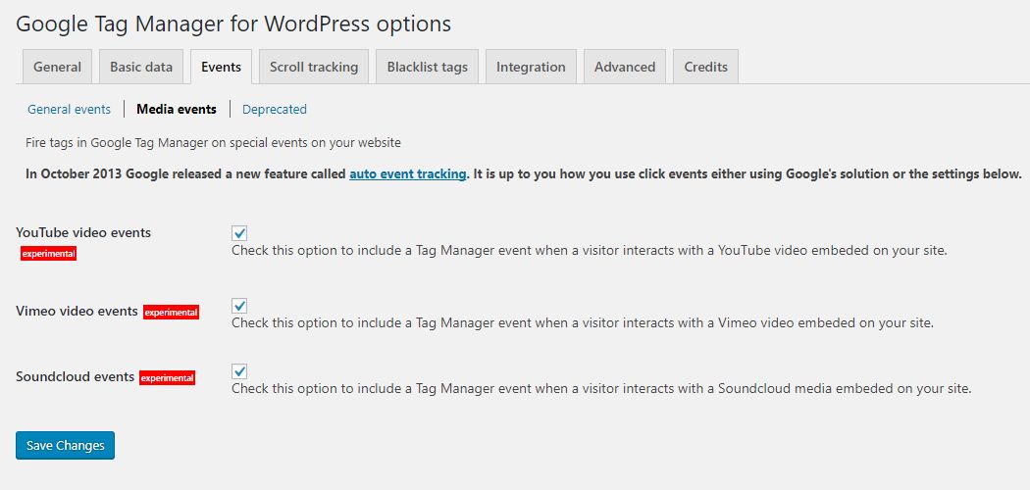Click the experimental badge beside Soundcloud events
The image size is (1030, 490).
[x=167, y=377]
